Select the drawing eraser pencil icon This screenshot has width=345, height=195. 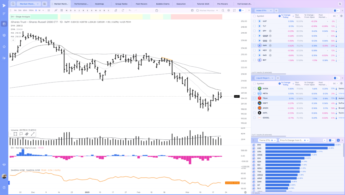(116, 10)
